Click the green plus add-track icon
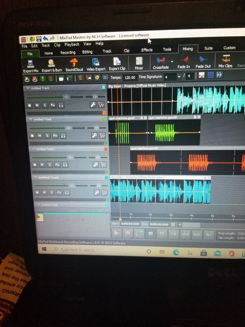This screenshot has height=327, width=245. coord(43,79)
